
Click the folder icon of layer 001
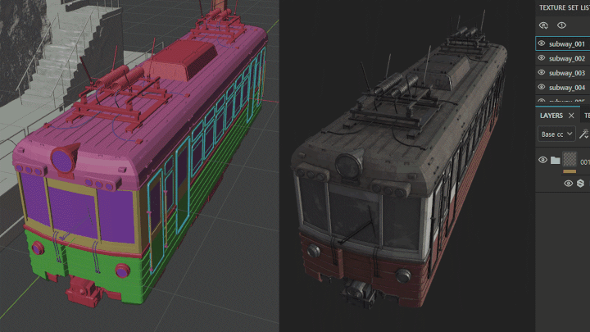point(555,161)
